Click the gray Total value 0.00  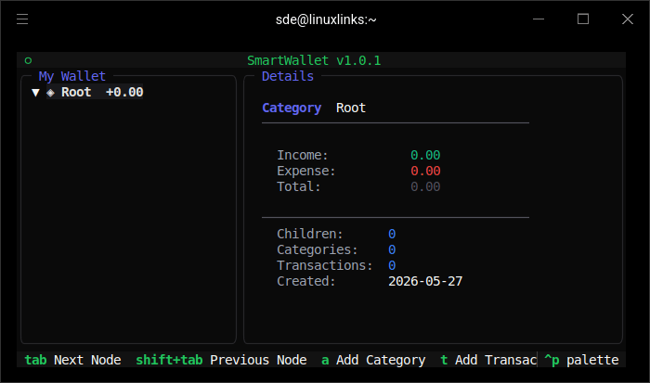coord(425,186)
